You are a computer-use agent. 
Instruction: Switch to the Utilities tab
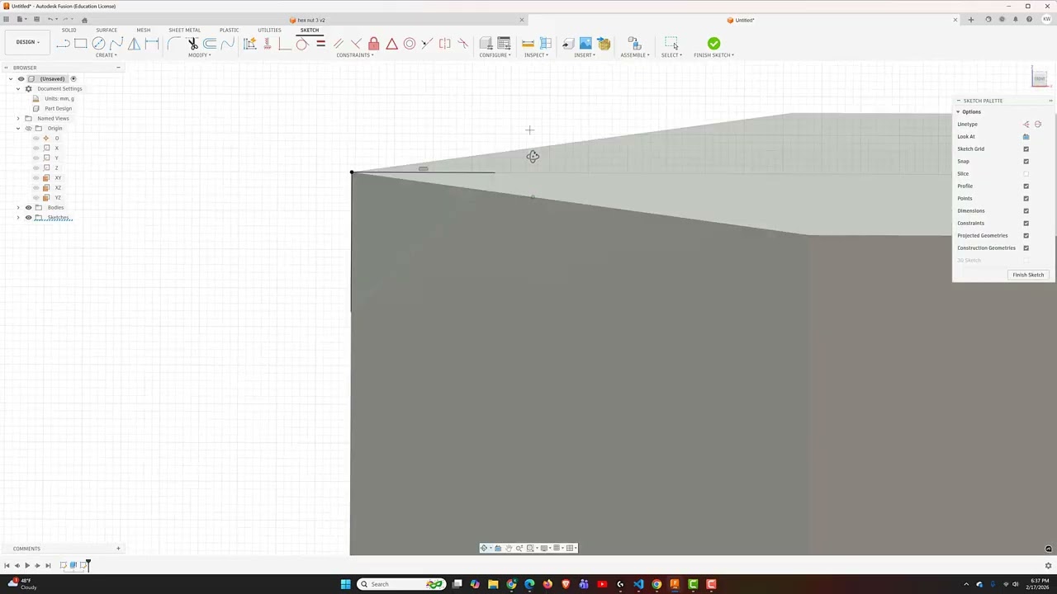[269, 31]
